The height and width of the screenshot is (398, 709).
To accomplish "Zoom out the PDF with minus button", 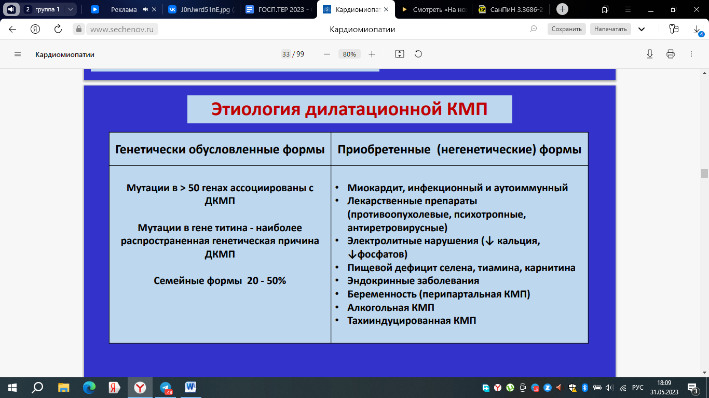I will click(326, 54).
